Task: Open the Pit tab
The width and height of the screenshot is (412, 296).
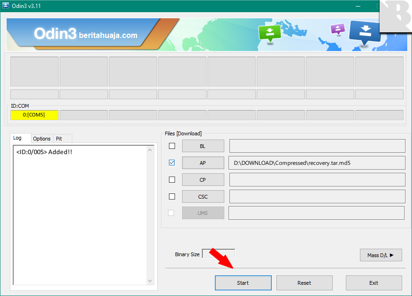Action: coord(59,139)
